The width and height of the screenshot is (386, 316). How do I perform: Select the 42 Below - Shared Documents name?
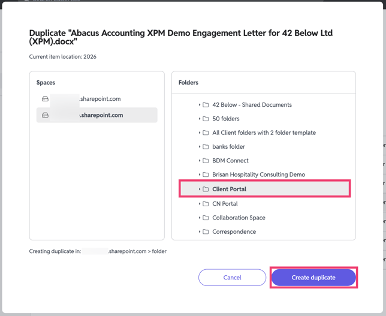coord(252,105)
